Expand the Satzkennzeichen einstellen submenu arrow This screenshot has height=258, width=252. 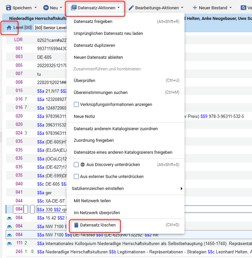[x=181, y=189]
